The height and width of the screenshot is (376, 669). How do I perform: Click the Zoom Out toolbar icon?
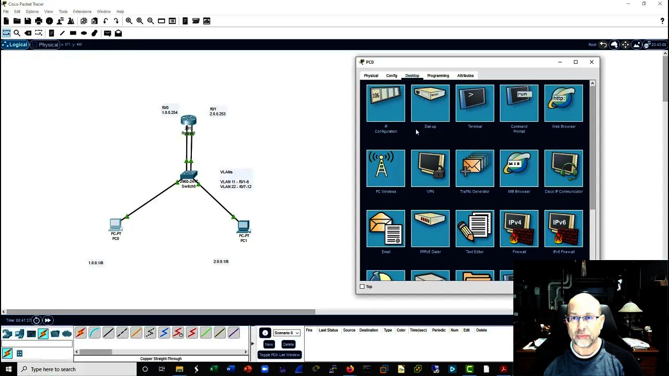pos(151,21)
